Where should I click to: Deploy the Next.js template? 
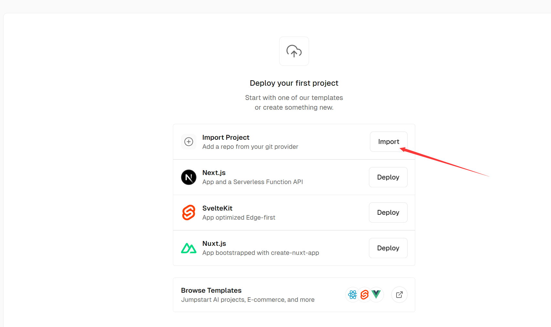tap(388, 177)
